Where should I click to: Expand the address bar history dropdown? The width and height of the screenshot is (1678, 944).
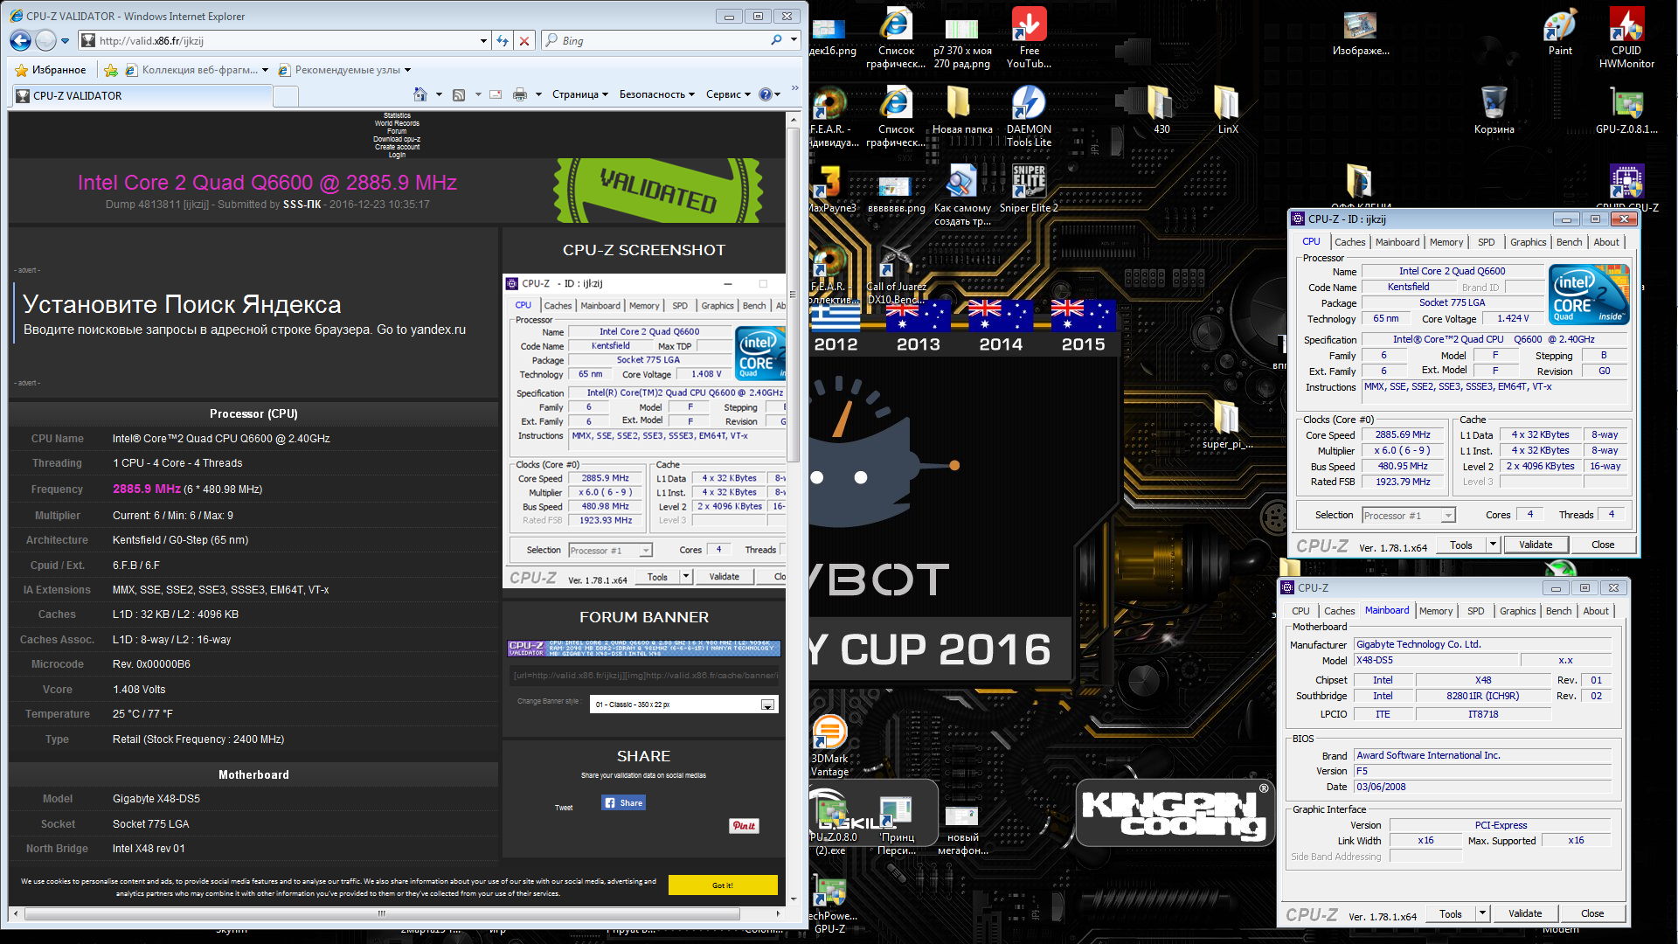[x=483, y=40]
